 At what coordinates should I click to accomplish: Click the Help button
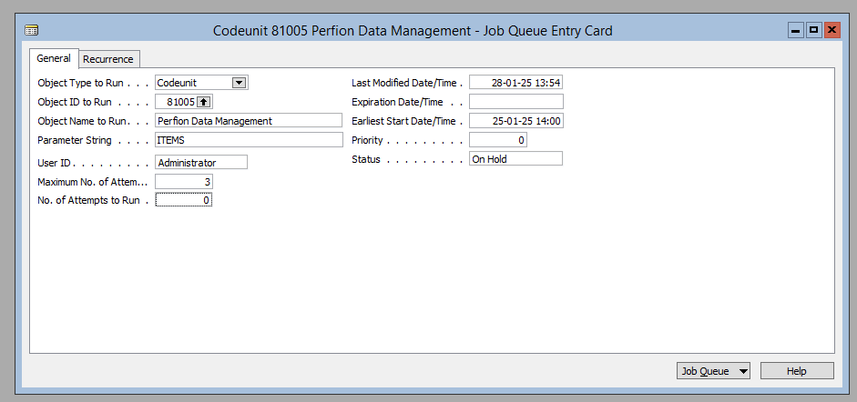tap(797, 371)
